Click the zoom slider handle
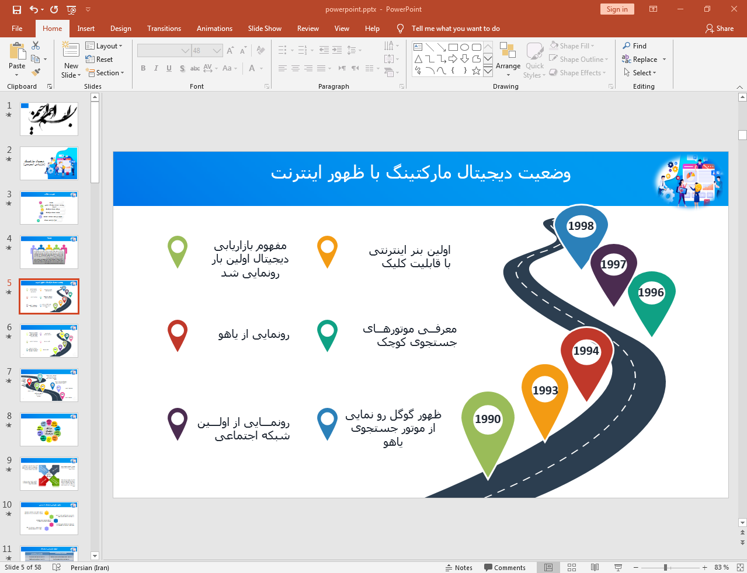The height and width of the screenshot is (573, 747). 665,567
